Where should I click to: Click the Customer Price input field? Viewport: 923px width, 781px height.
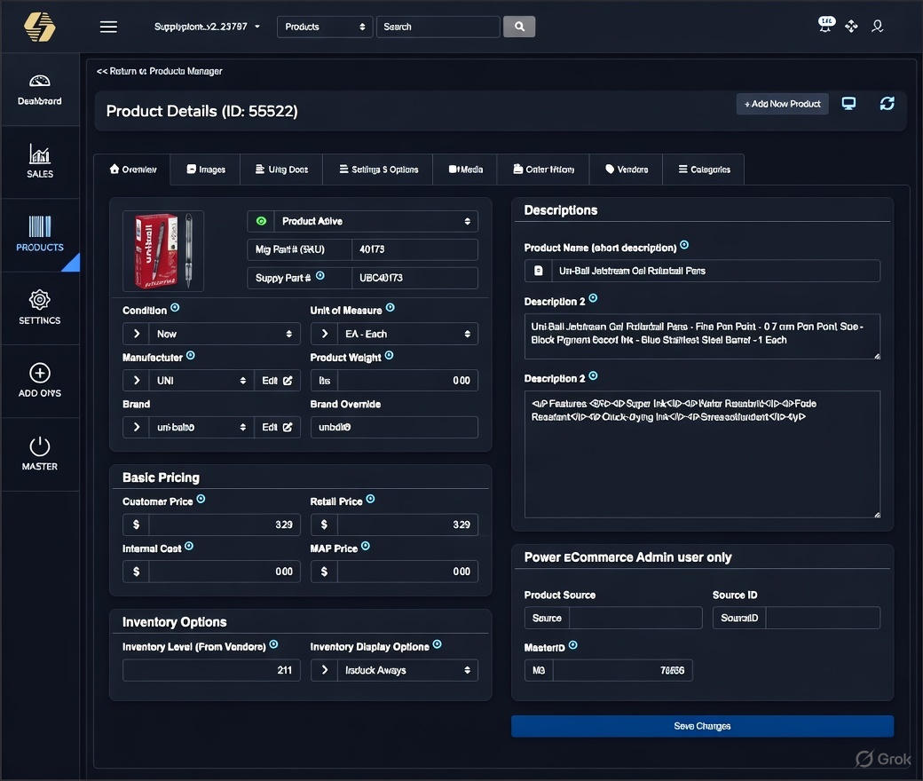[x=224, y=525]
